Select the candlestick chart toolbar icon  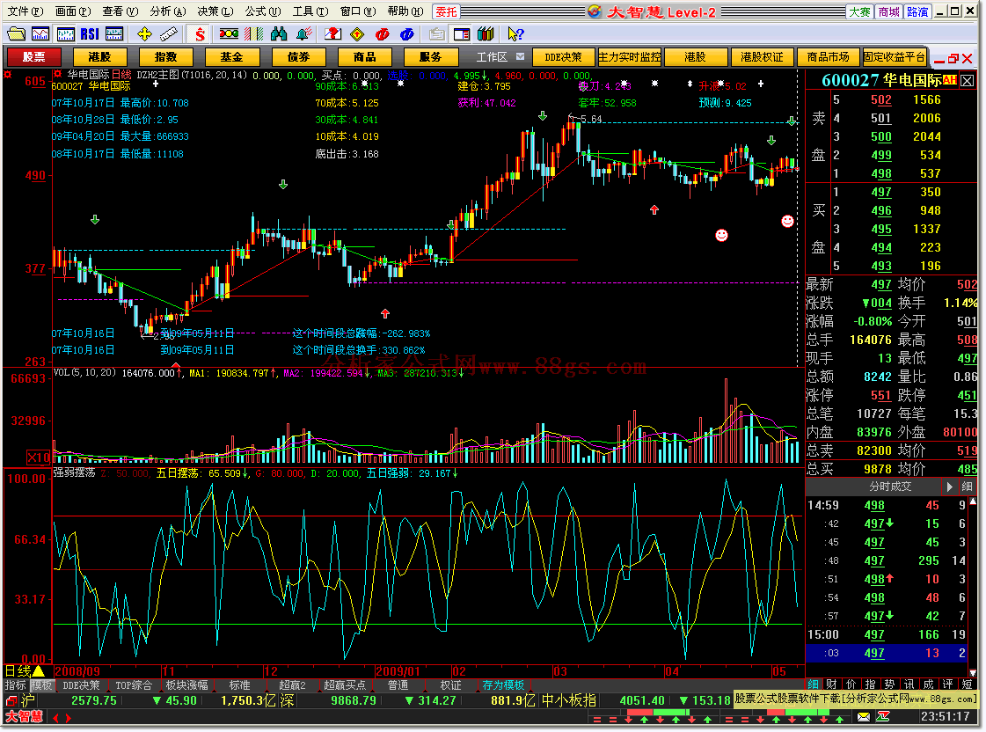pyautogui.click(x=65, y=34)
